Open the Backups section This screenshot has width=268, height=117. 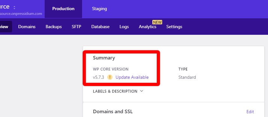pyautogui.click(x=54, y=27)
